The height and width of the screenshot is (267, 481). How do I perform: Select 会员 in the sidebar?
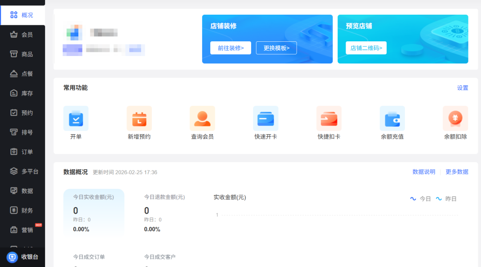[x=22, y=35]
